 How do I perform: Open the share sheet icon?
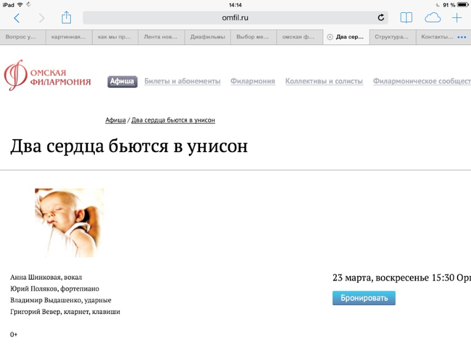tap(66, 17)
